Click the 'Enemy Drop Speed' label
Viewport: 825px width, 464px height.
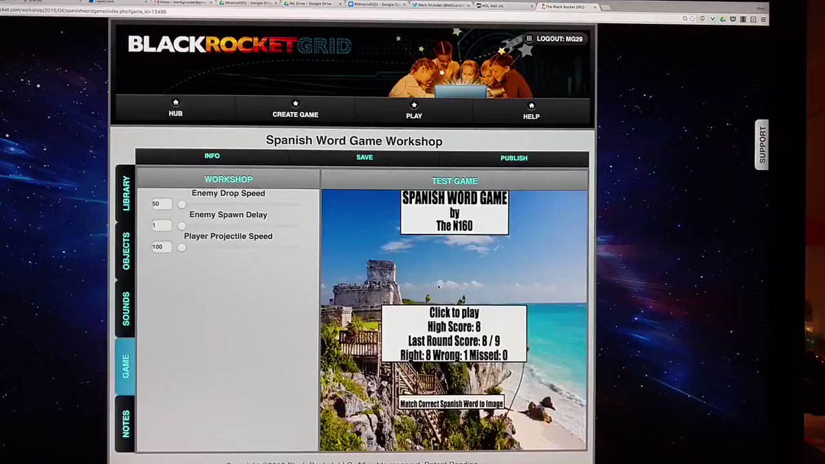228,193
